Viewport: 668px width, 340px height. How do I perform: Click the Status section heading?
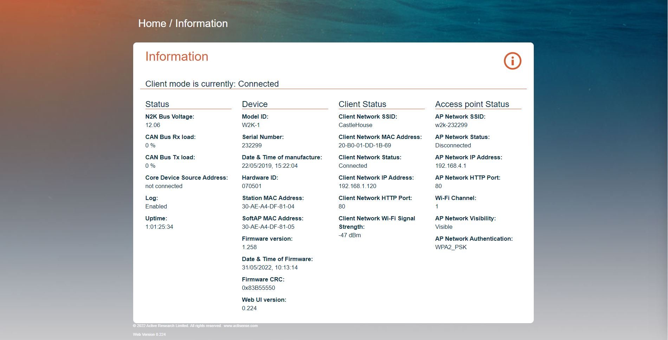pyautogui.click(x=157, y=104)
